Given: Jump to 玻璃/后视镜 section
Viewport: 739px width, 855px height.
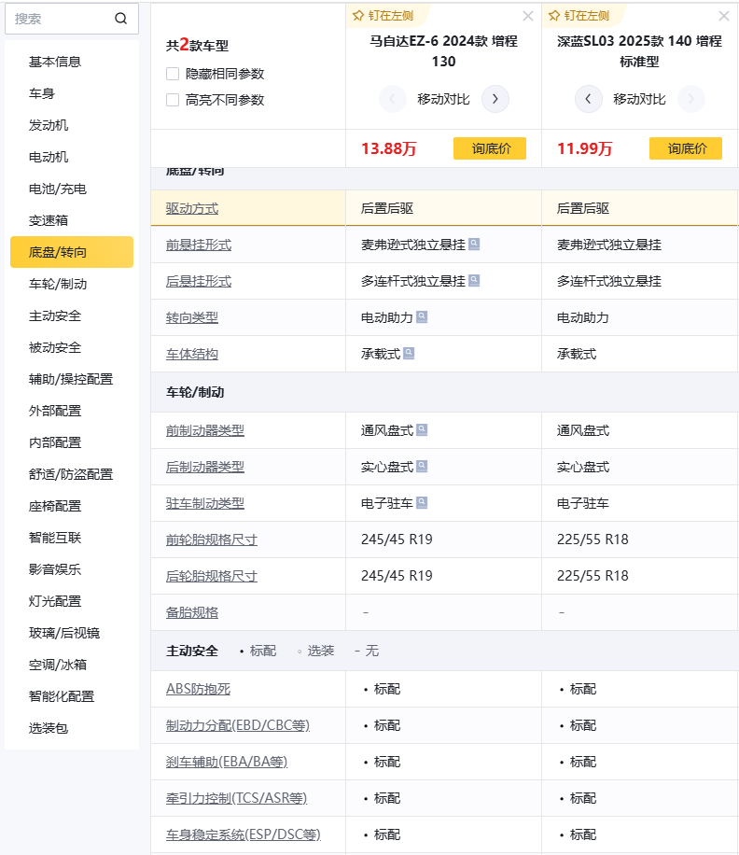Looking at the screenshot, I should tap(64, 633).
